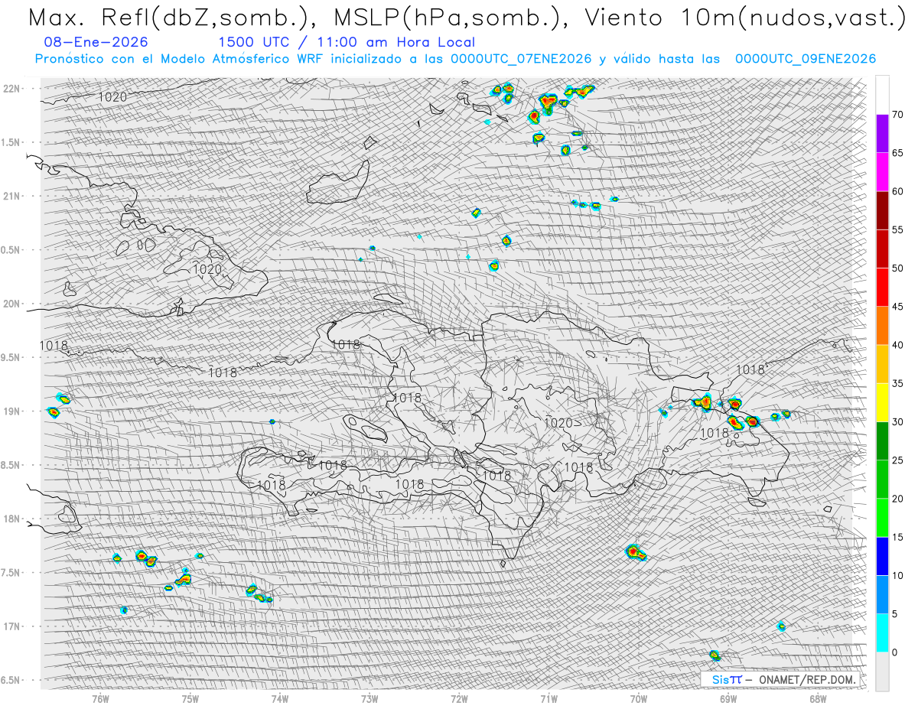Click the reflectivity cell south of Hispaniola near 70W
Image resolution: width=918 pixels, height=709 pixels.
click(635, 552)
